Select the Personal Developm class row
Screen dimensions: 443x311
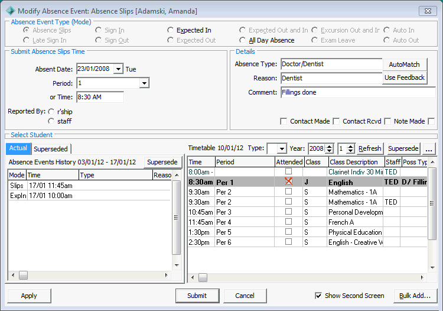click(x=307, y=212)
